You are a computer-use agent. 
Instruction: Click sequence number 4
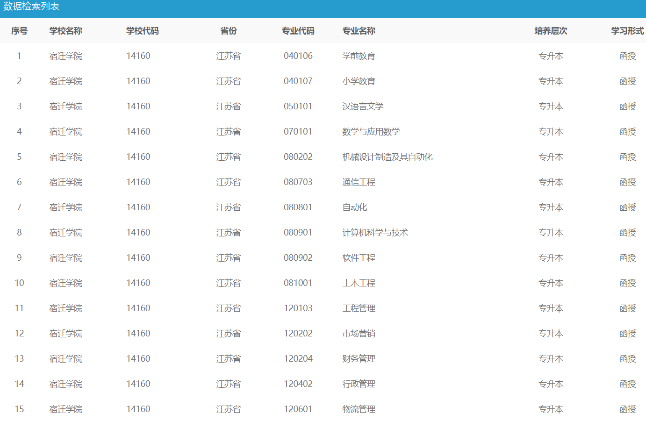pyautogui.click(x=19, y=132)
